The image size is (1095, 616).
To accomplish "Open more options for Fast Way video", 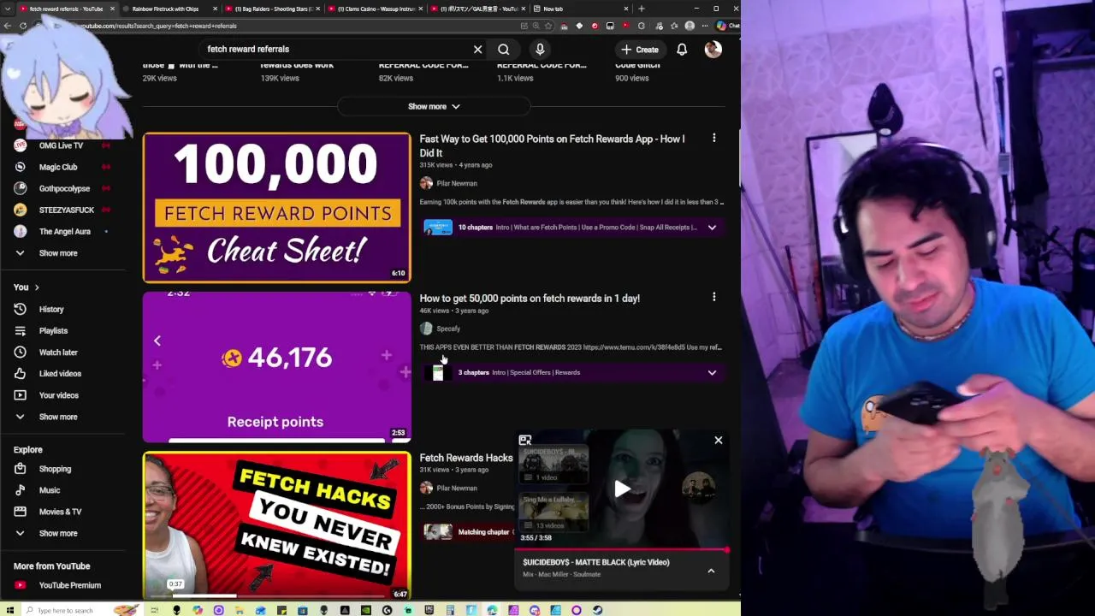I will tap(714, 138).
